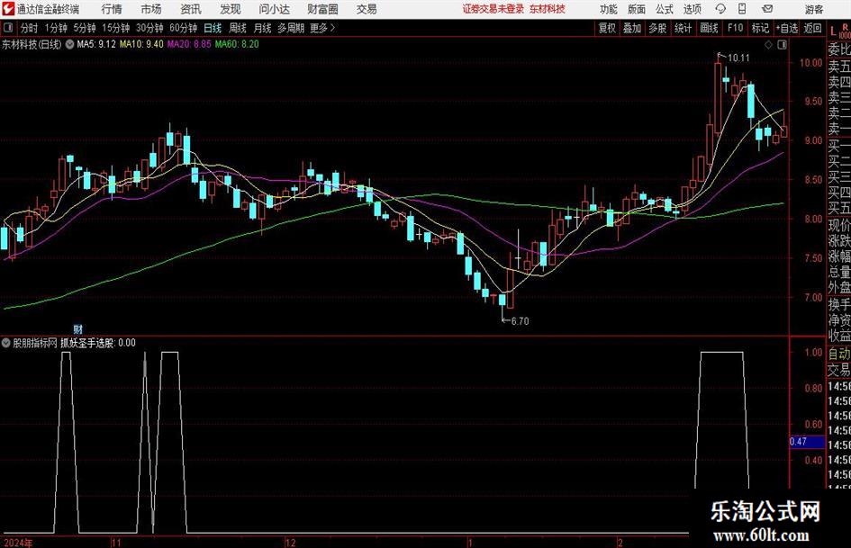Screen dimensions: 851x548
Task: Click the 抓妖圣手选股 indicator label
Action: [87, 343]
